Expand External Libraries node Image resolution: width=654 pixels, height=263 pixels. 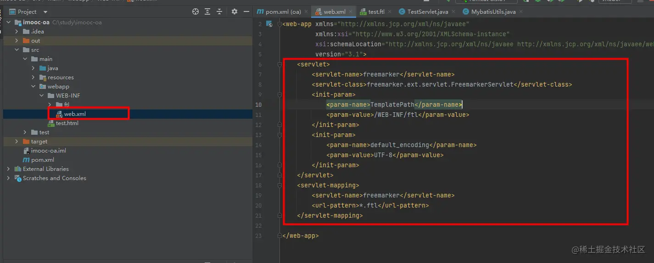coord(9,169)
